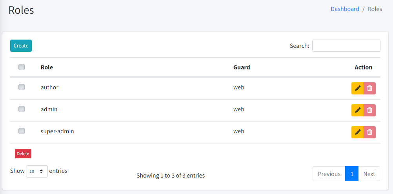Sort table by Role column header
Screen dimensions: 393x194
pos(47,67)
